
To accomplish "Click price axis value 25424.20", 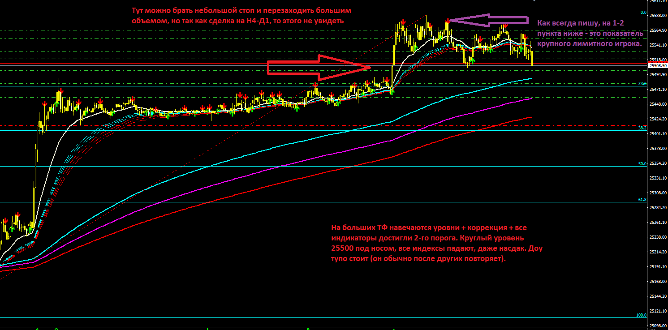I will click(x=657, y=119).
